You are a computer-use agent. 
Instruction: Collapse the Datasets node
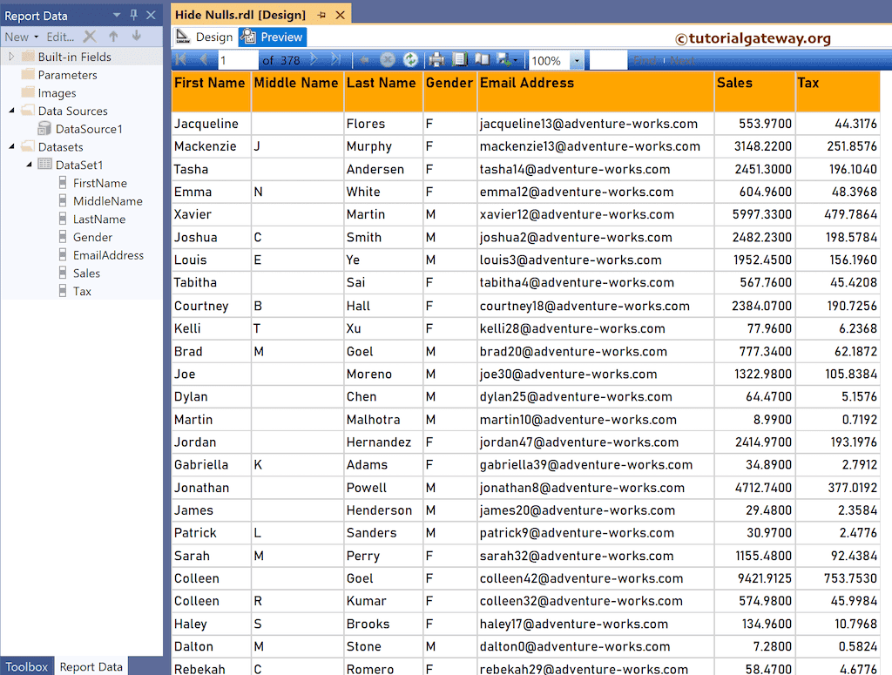click(x=11, y=146)
